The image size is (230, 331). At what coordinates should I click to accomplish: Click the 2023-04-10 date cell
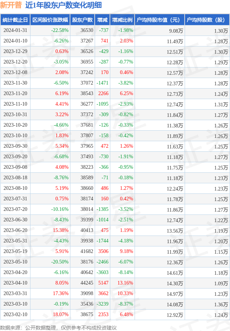coord(15,283)
